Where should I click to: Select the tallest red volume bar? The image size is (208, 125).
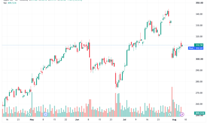pyautogui.click(x=172, y=102)
